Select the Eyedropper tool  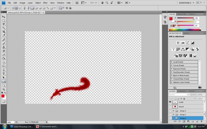pyautogui.click(x=4, y=35)
